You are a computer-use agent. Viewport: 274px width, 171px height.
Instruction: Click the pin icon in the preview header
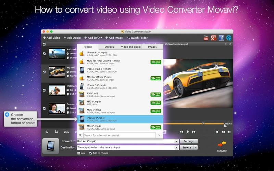point(226,44)
